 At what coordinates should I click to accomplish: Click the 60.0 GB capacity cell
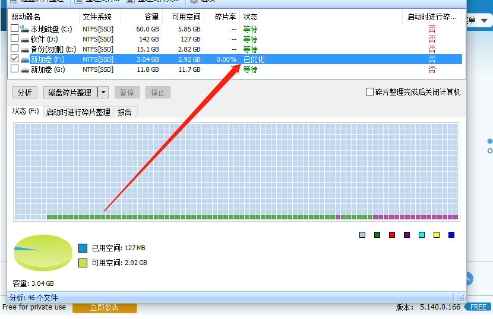point(147,29)
